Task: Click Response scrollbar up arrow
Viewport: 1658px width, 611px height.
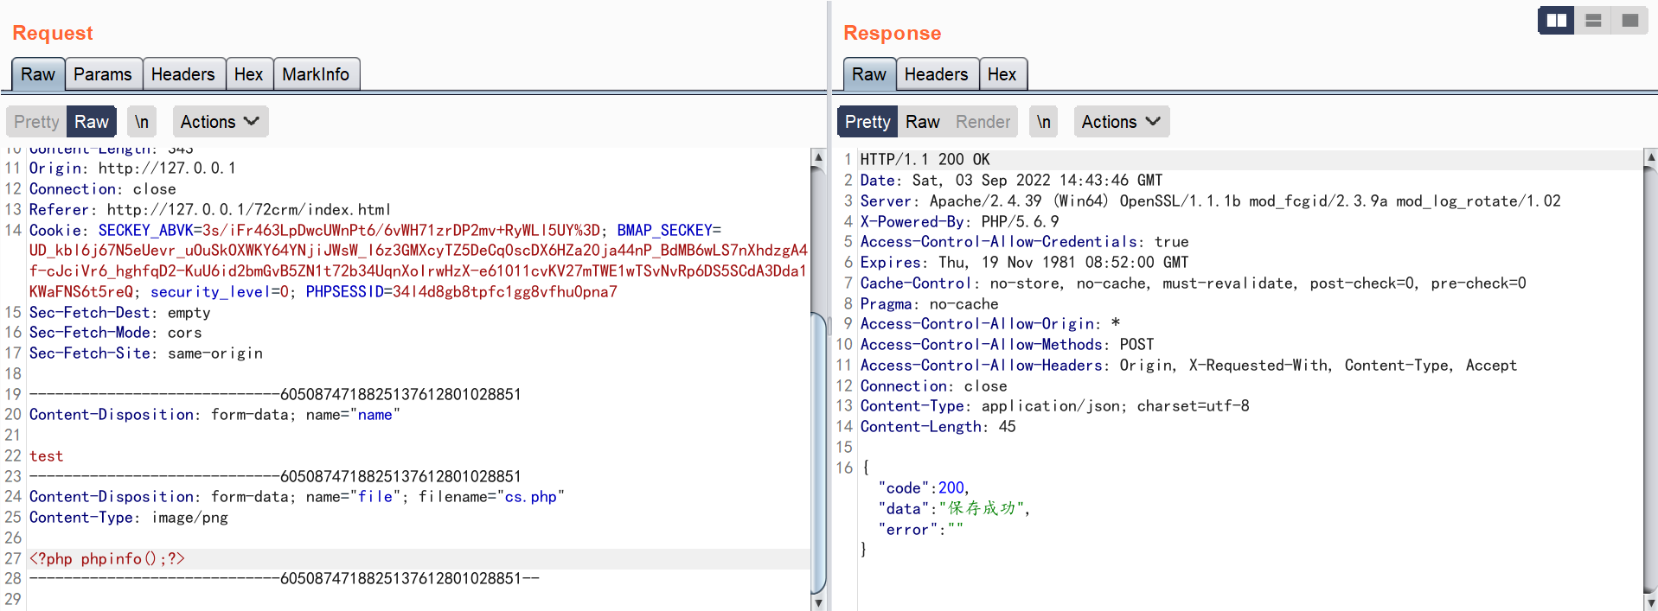Action: tap(1650, 156)
